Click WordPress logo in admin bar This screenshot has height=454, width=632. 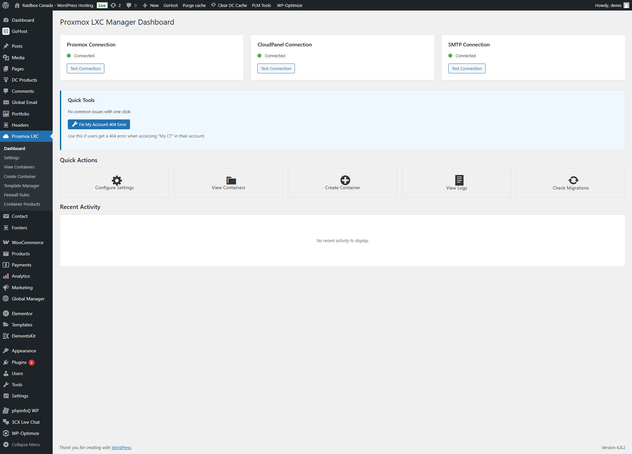click(x=6, y=5)
